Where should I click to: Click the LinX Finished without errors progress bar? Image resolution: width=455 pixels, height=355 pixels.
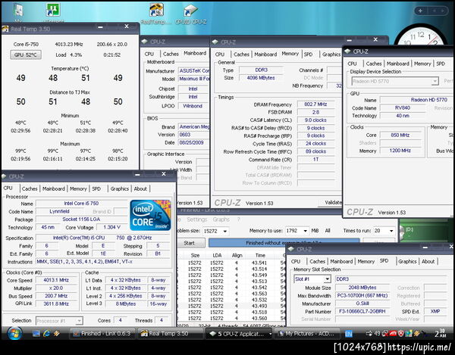point(284,243)
